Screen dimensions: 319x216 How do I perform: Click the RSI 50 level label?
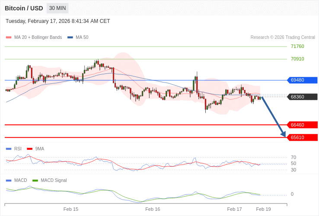(293, 164)
